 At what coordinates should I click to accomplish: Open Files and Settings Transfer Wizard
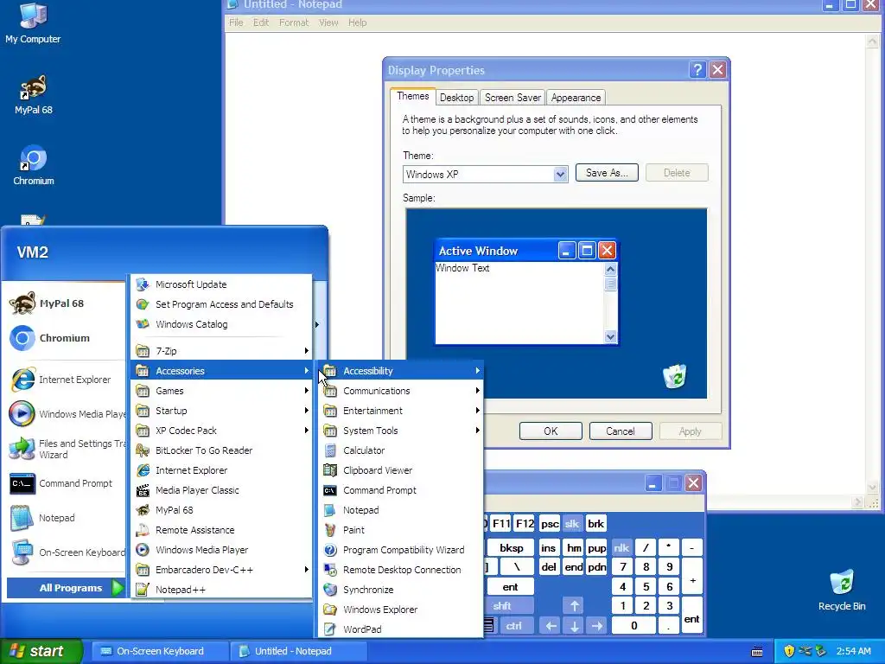click(x=67, y=449)
